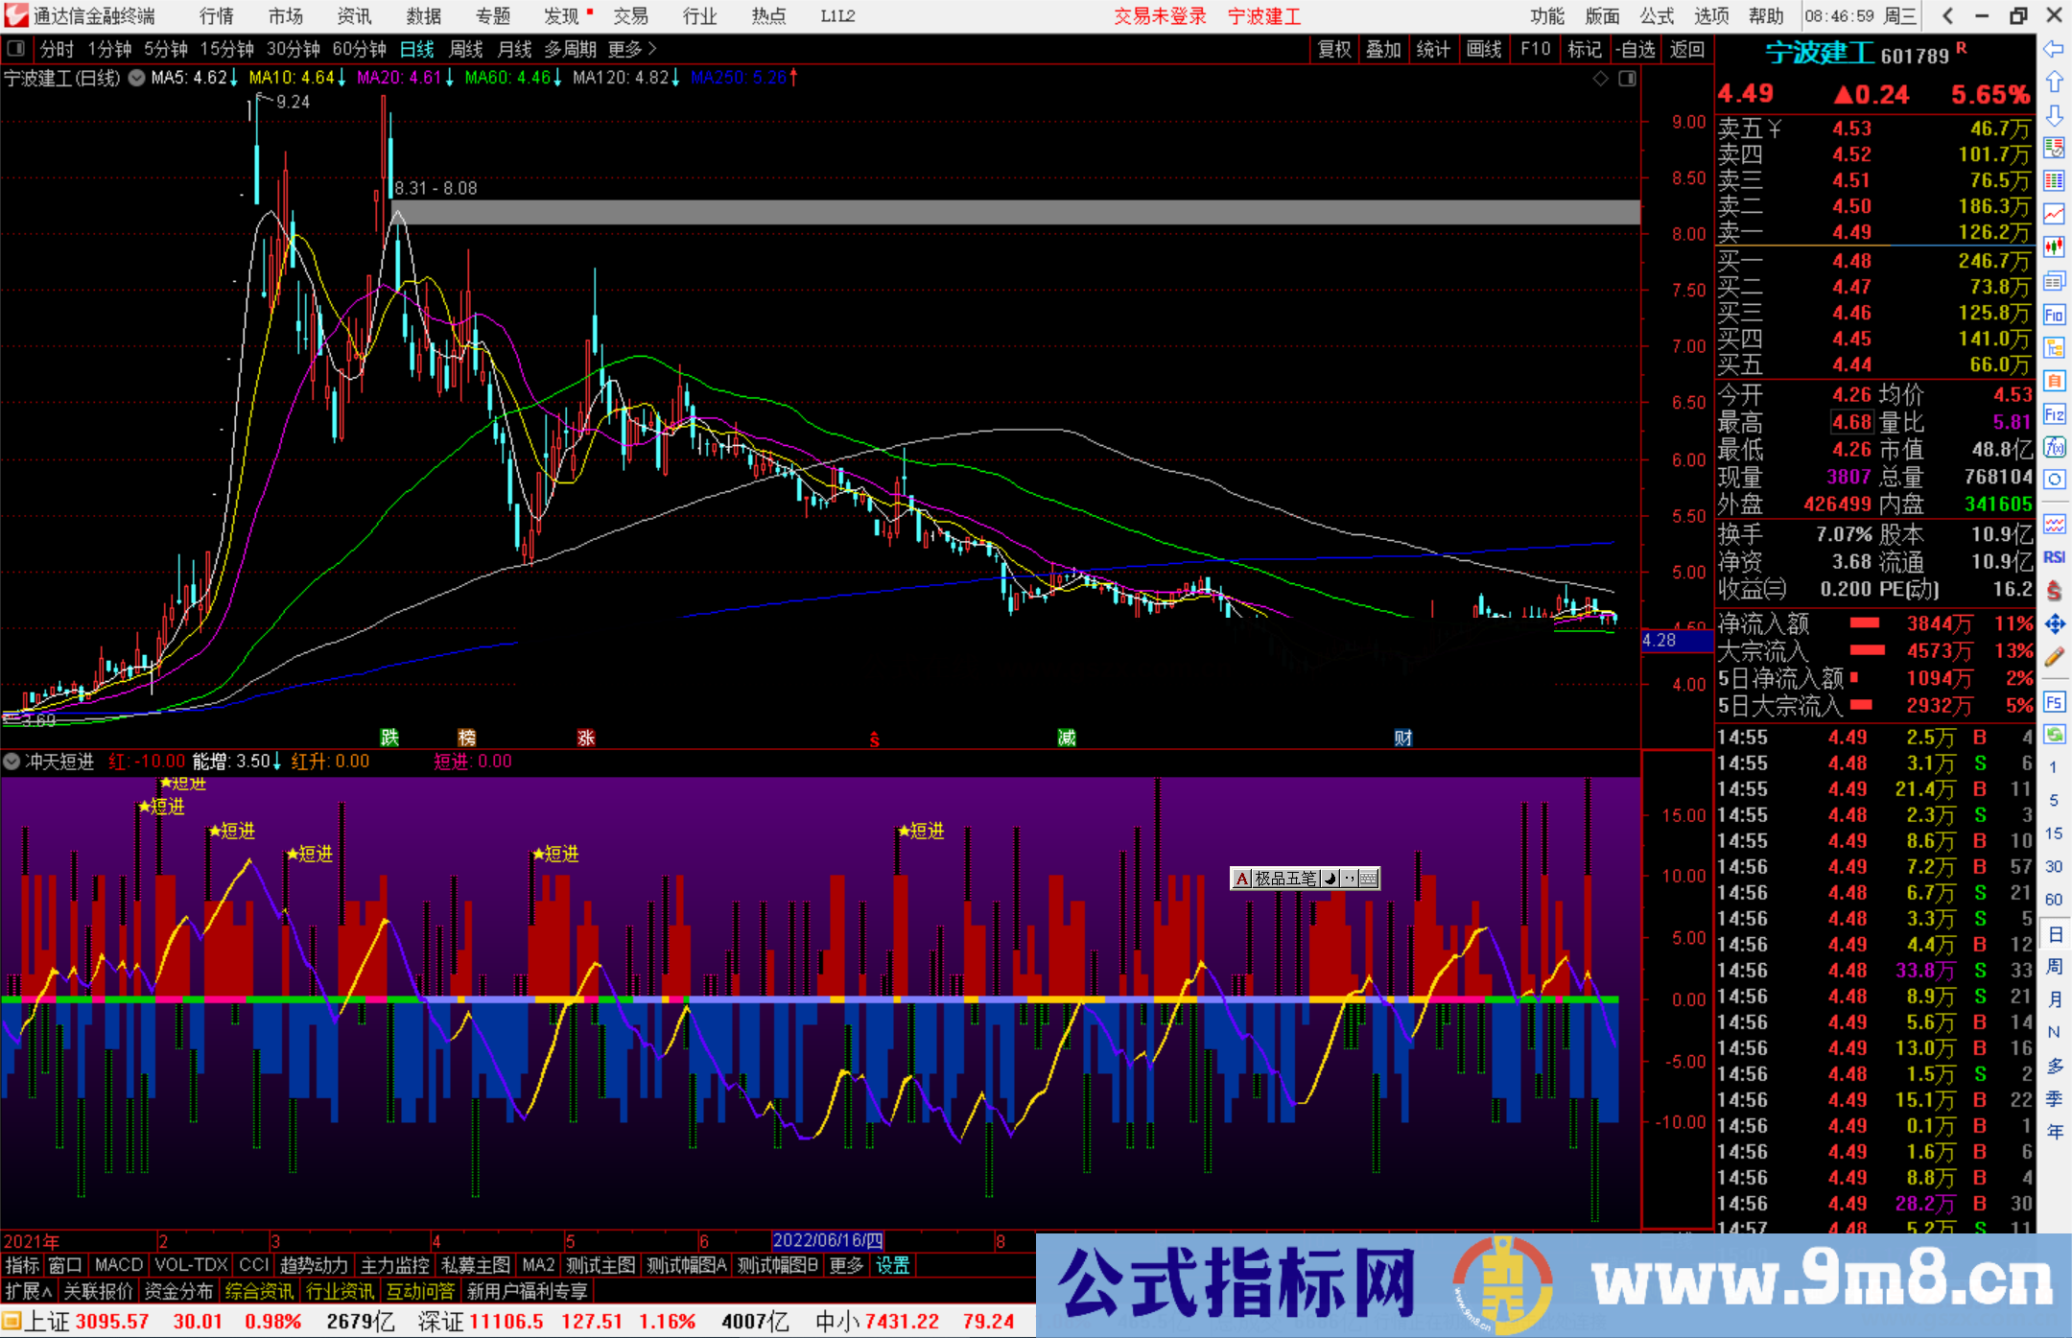Switch to the MACD indicator tab
2072x1338 pixels.
click(x=117, y=1265)
